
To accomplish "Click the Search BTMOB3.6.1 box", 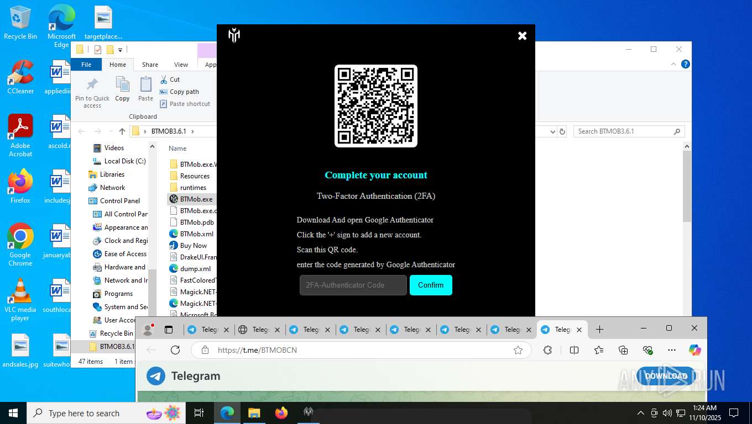I will [629, 131].
